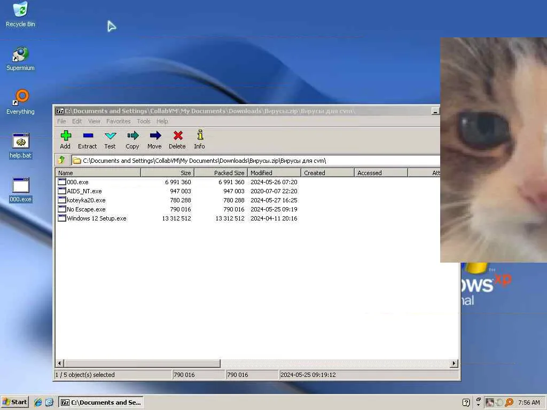Viewport: 547px width, 410px height.
Task: Sort by Modified column header
Action: coord(274,172)
